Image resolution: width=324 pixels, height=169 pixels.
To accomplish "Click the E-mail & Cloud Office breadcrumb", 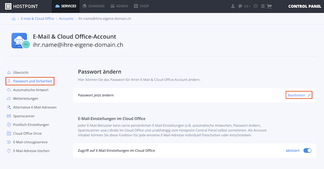I will (37, 19).
